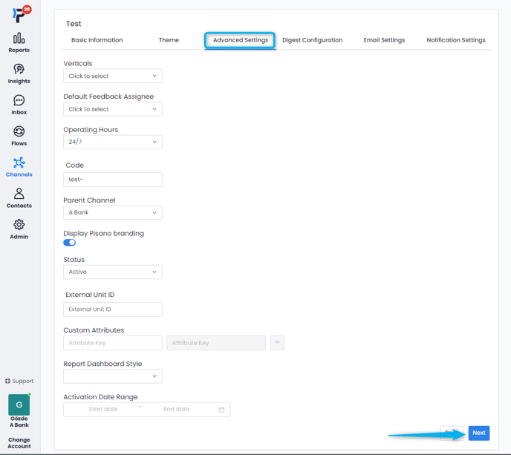Open the Operating Hours dropdown
The image size is (511, 455).
tap(113, 142)
